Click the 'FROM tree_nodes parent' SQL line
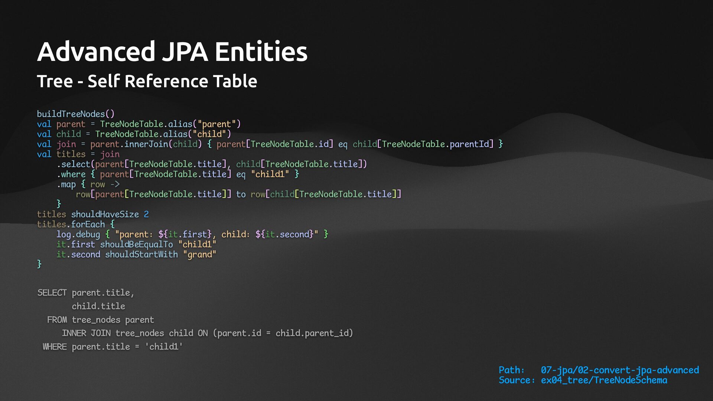 tap(100, 320)
